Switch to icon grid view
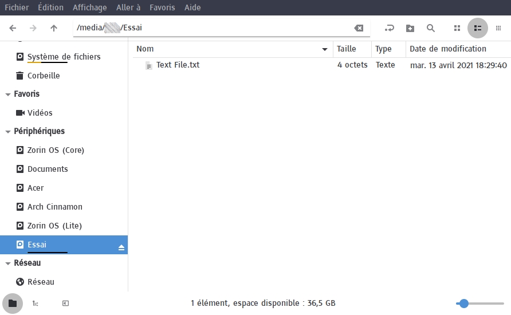Screen dimensions: 511x315 [x=457, y=28]
